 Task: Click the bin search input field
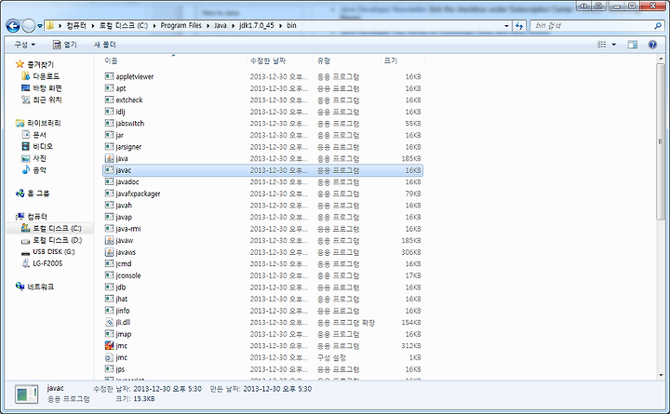(x=592, y=26)
